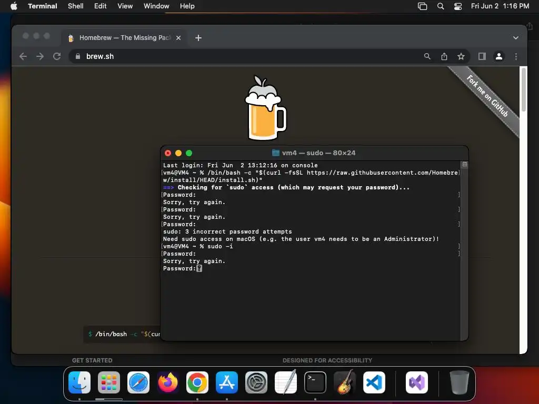Click the 'vm4@VM4 ~ % sudo -i' line

[198, 246]
